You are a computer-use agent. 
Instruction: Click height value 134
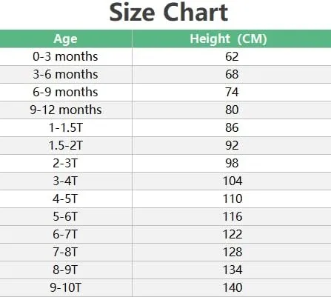233,270
